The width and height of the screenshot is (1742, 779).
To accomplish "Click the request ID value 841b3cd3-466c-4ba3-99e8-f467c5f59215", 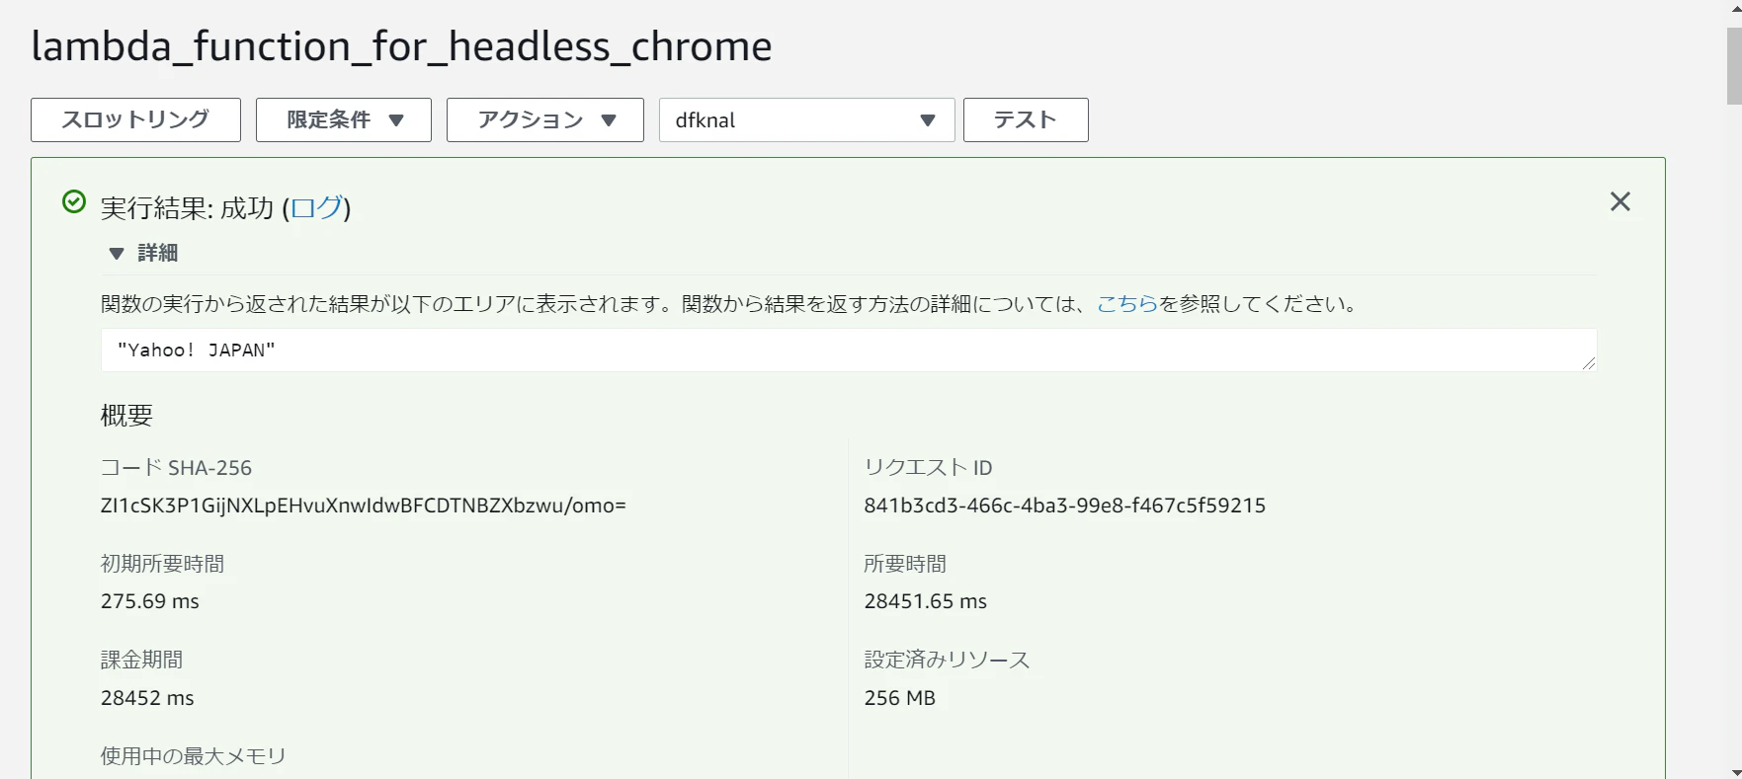I will pos(1065,506).
